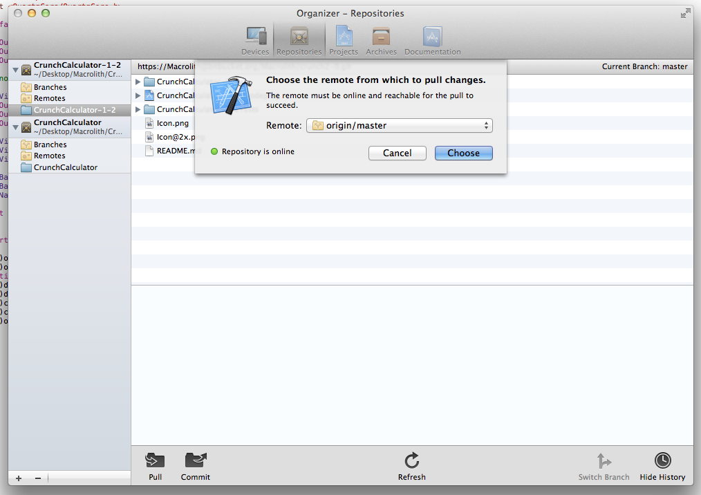Expand the third CrunchCal folder triangle

138,109
